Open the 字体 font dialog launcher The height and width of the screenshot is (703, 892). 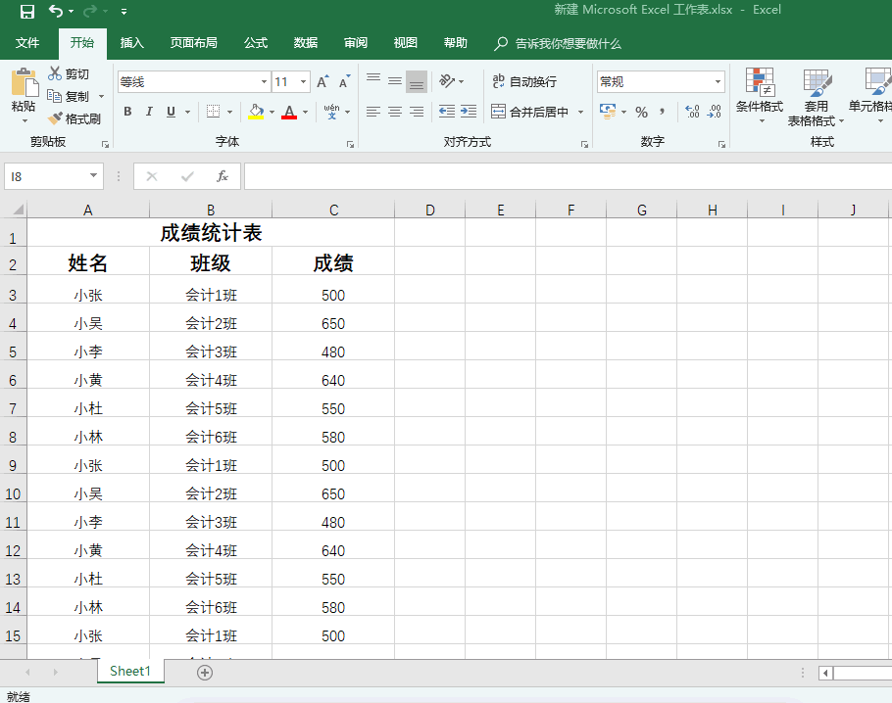point(351,144)
